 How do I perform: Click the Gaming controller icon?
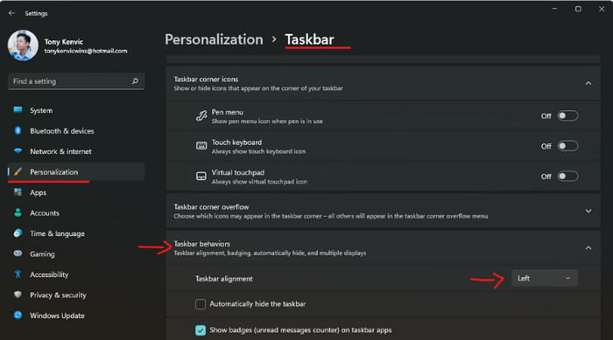[18, 253]
